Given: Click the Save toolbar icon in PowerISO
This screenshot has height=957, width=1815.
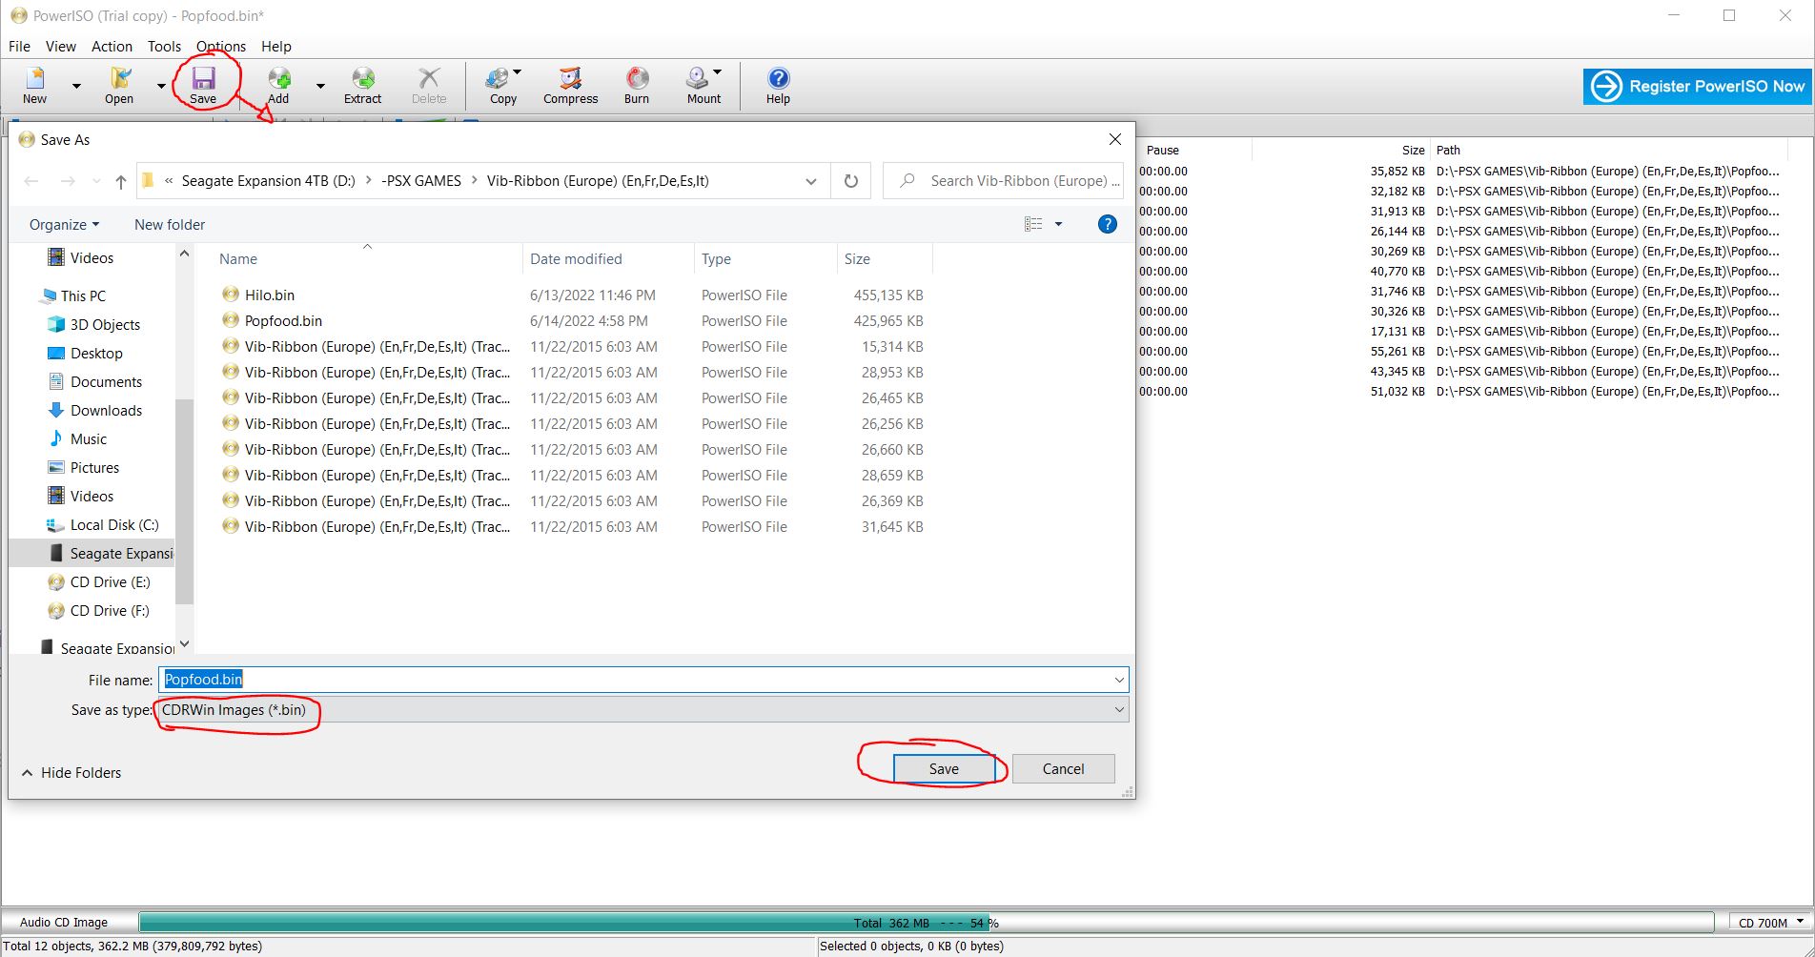Looking at the screenshot, I should (x=203, y=85).
